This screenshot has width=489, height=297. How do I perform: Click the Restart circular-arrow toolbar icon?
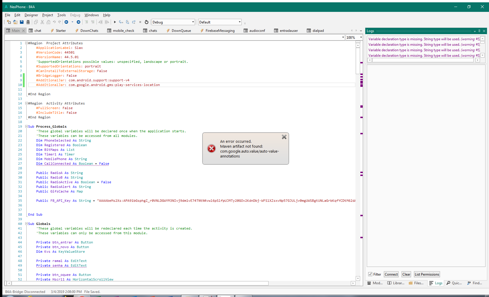click(x=147, y=22)
